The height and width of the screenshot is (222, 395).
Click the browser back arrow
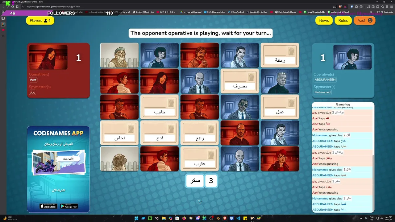click(3, 6)
